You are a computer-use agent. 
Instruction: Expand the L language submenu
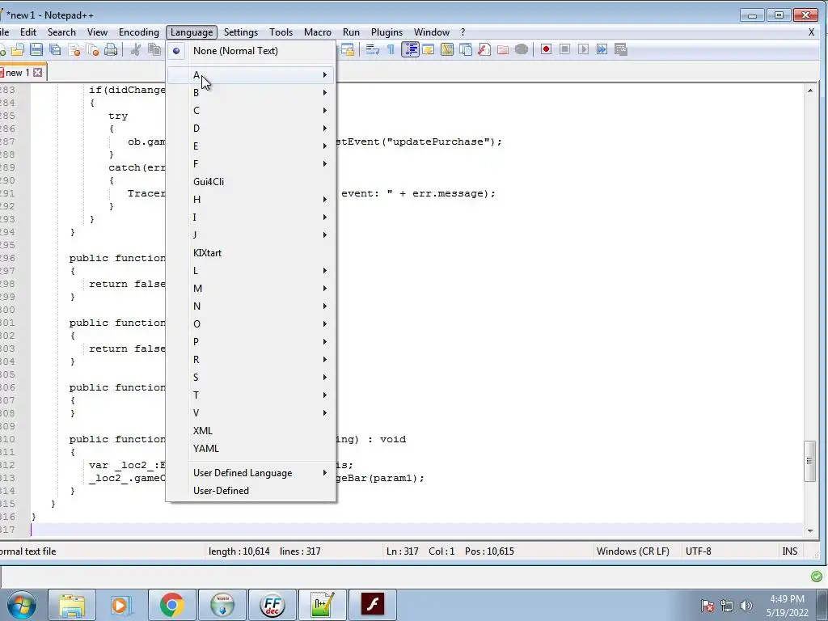click(x=251, y=271)
